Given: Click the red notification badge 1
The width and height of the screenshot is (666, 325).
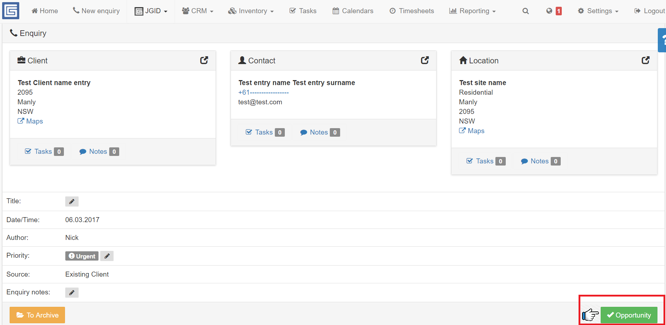Looking at the screenshot, I should point(559,11).
